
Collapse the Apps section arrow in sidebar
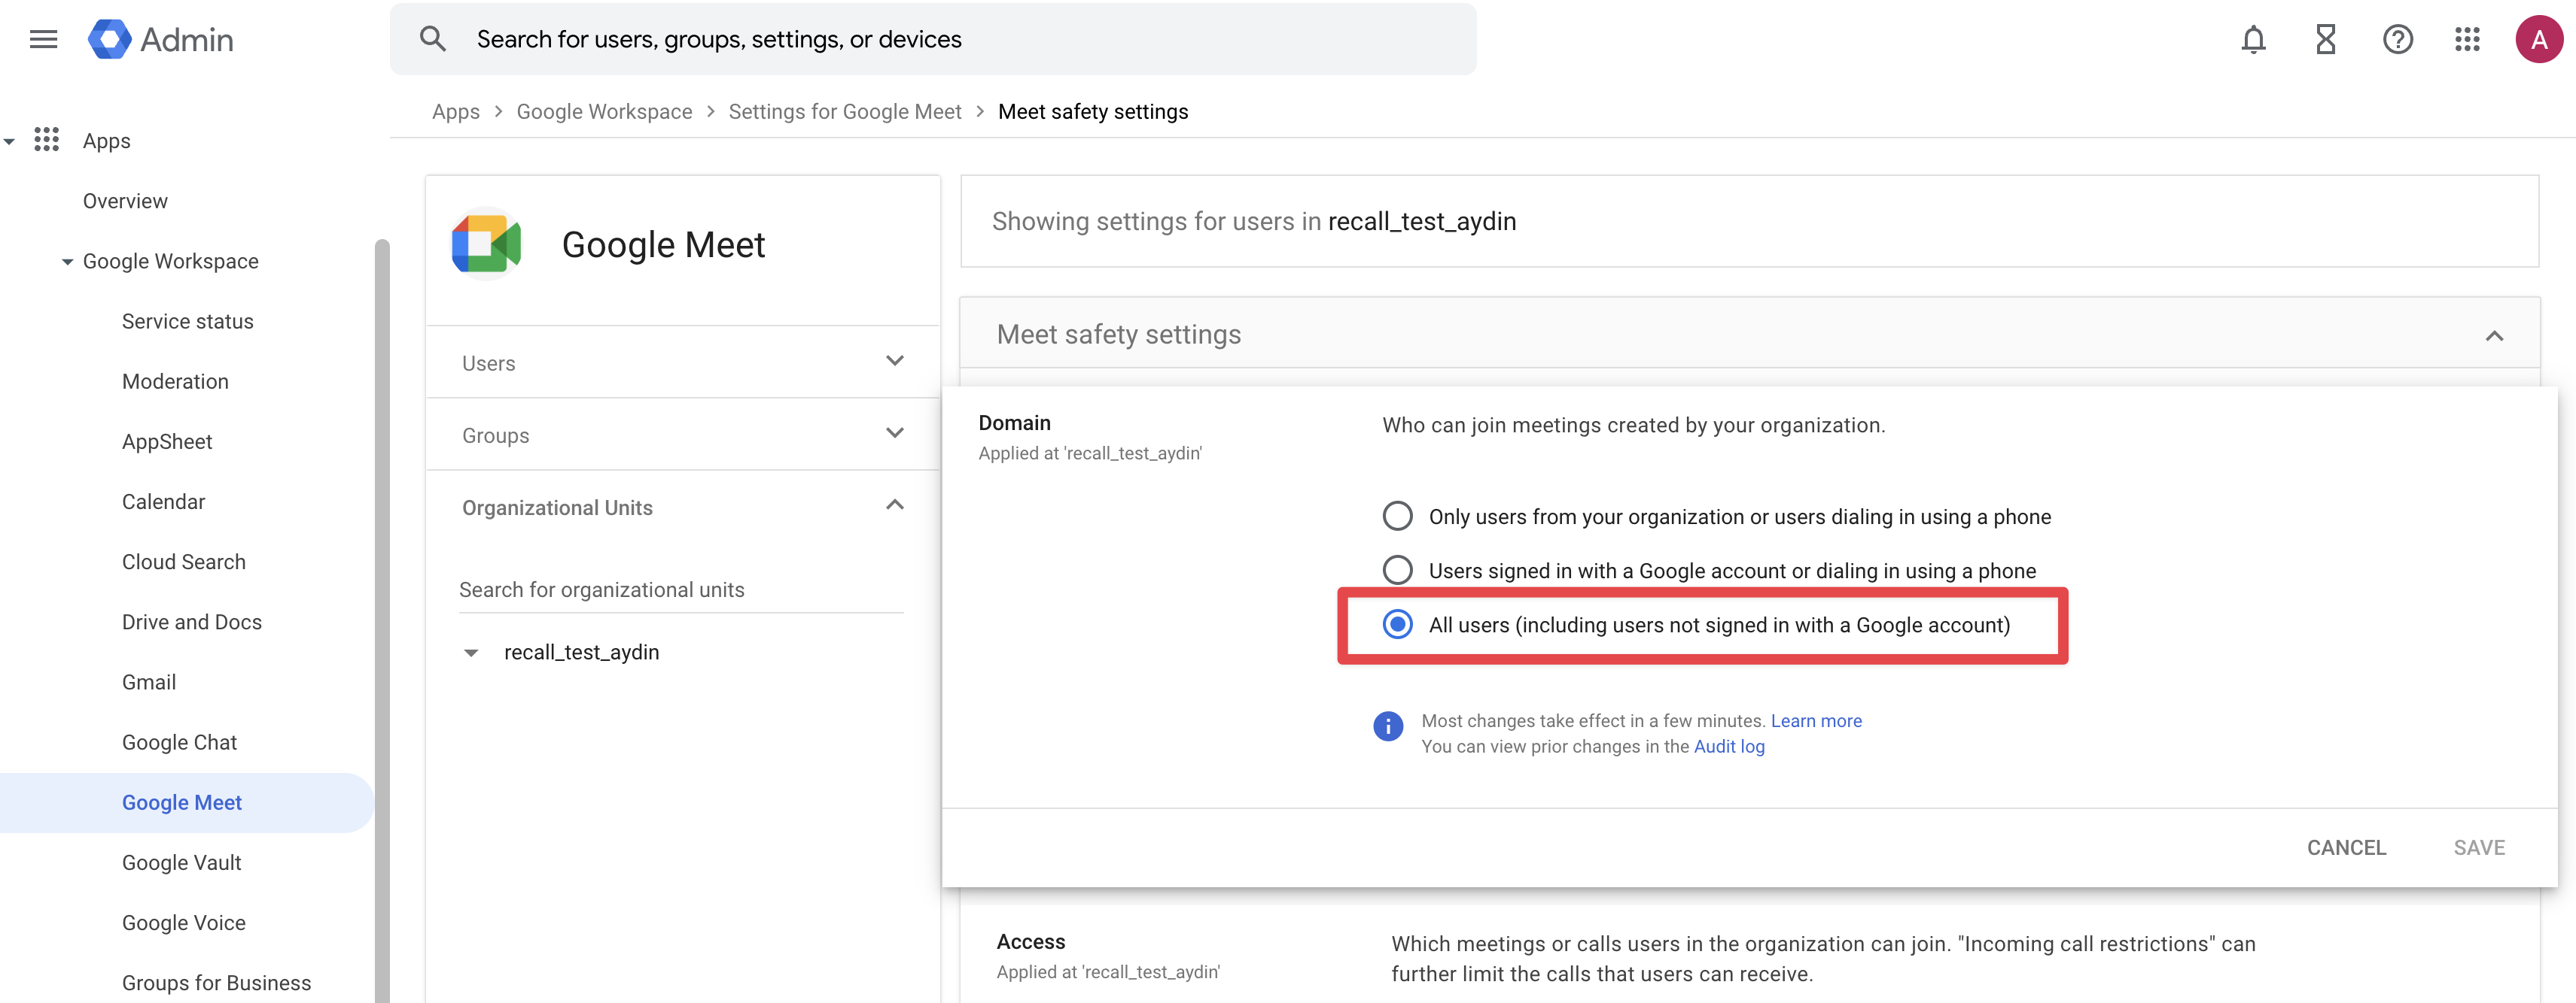(9, 142)
